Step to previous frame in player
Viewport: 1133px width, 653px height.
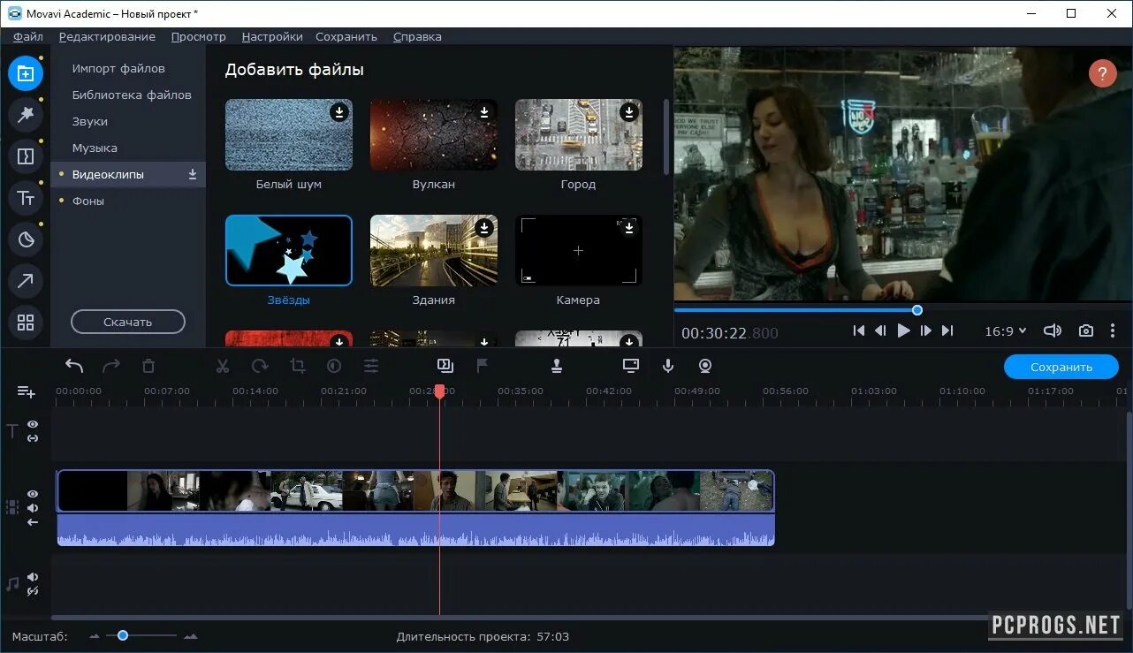(x=880, y=330)
